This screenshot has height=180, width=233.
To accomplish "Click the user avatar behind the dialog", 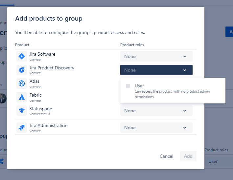I will [x=3, y=98].
